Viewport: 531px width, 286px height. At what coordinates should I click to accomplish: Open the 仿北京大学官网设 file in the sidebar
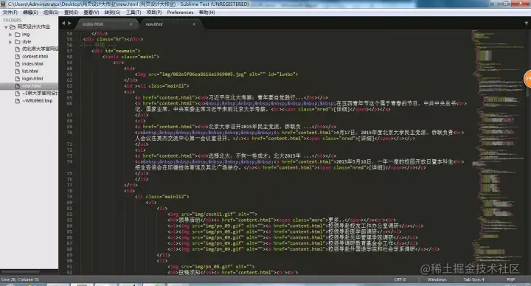(40, 49)
